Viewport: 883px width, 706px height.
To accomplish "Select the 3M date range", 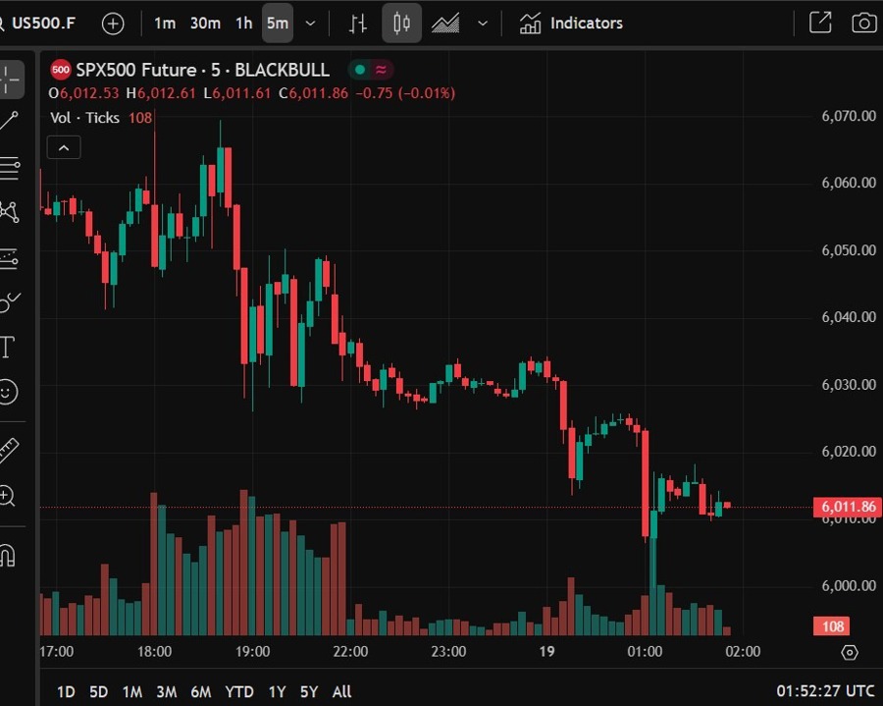I will click(x=166, y=691).
